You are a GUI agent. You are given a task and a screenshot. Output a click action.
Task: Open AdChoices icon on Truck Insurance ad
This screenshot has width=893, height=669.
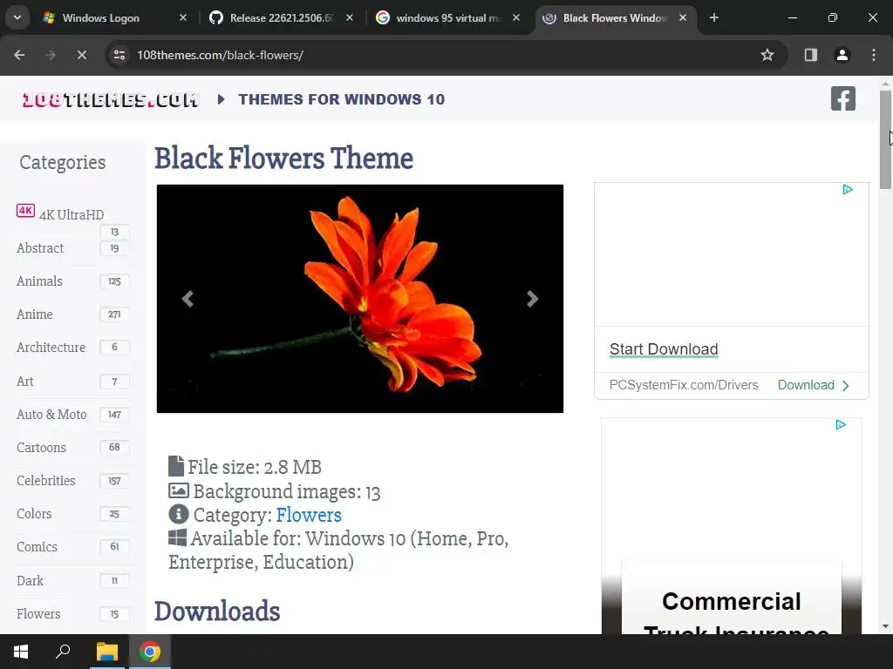tap(841, 424)
